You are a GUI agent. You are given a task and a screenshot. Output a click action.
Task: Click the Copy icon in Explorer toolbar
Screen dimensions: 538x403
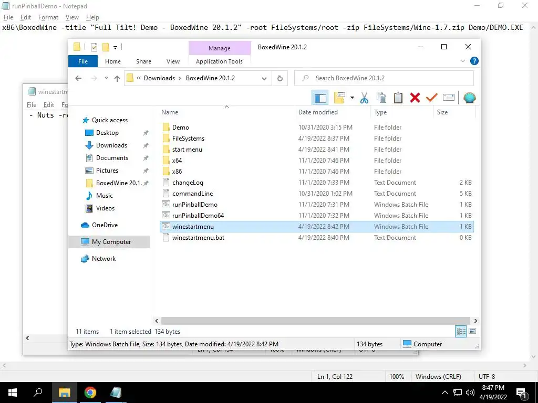381,98
